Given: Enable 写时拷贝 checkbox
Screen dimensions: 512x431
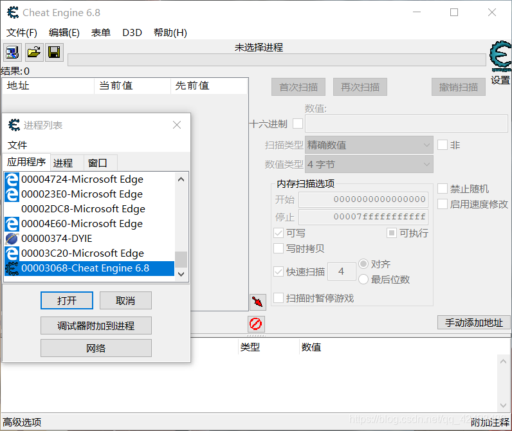Looking at the screenshot, I should pyautogui.click(x=279, y=248).
